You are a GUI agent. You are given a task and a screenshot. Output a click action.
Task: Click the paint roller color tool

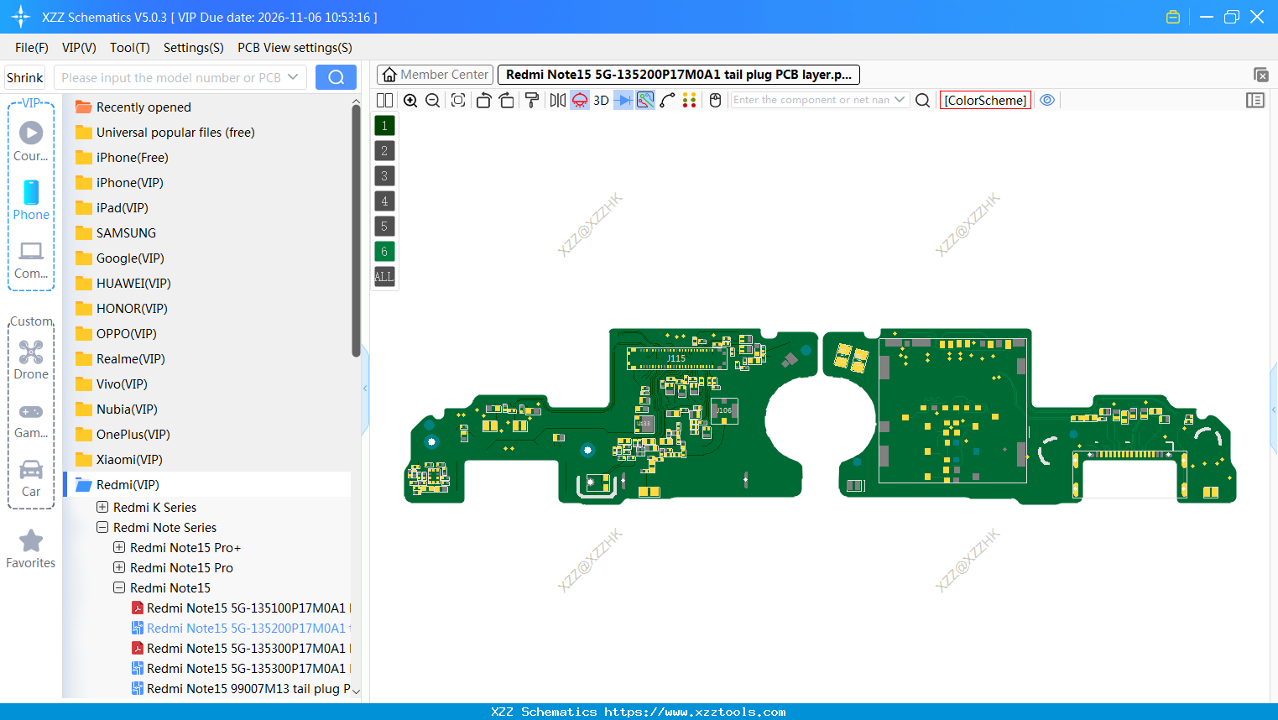(532, 100)
